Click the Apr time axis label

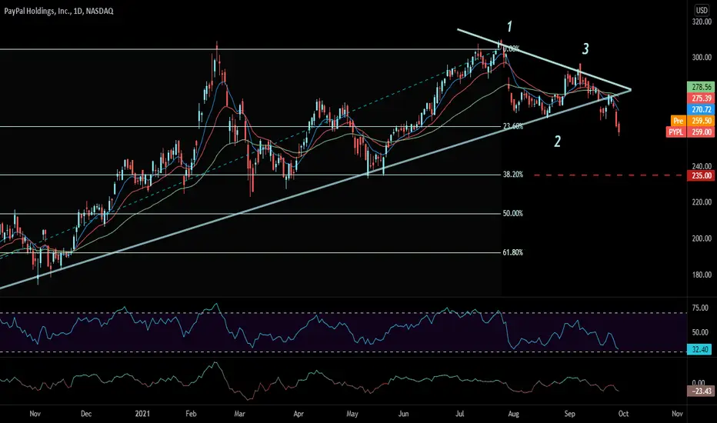pyautogui.click(x=298, y=414)
